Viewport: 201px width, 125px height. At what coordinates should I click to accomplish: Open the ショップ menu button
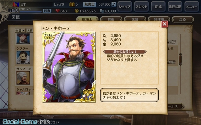[x=125, y=7]
